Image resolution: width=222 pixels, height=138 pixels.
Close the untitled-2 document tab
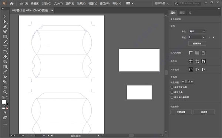52,10
